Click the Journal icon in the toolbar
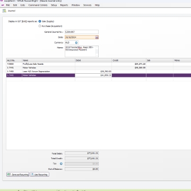Viewport: 191px width, 191px height. [x=4, y=11]
